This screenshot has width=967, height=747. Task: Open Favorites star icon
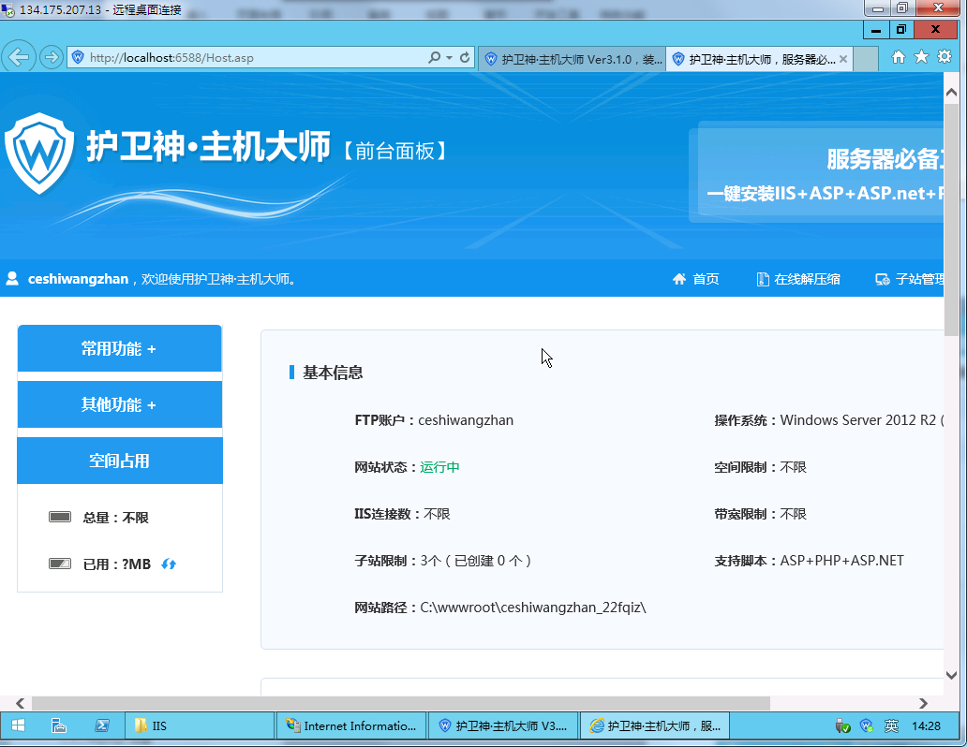(x=921, y=57)
